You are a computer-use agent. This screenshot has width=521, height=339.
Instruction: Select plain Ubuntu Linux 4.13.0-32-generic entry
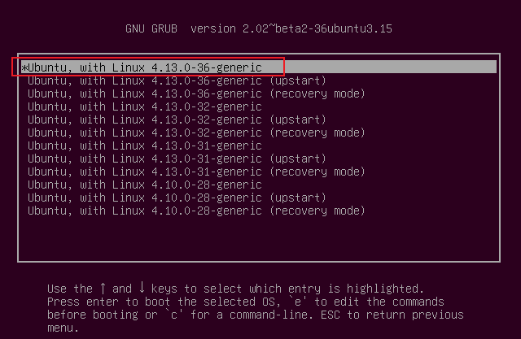pyautogui.click(x=144, y=106)
